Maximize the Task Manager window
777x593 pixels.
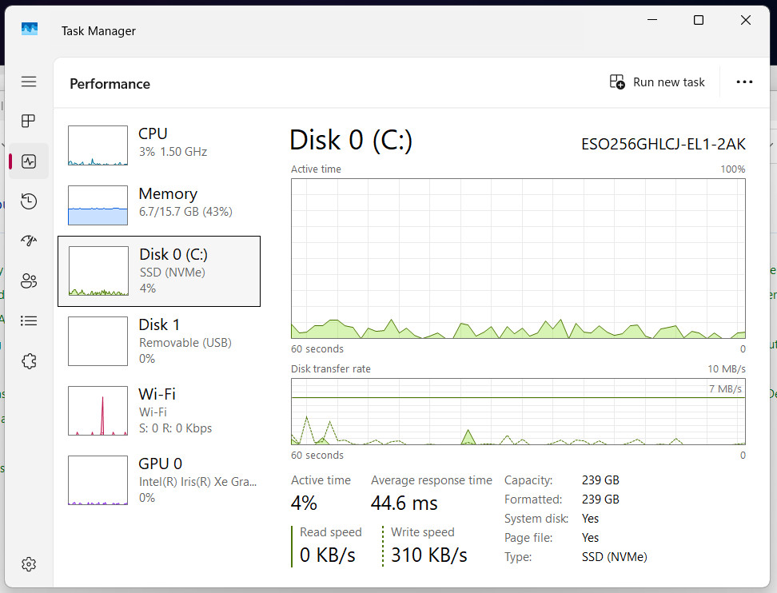(x=698, y=20)
